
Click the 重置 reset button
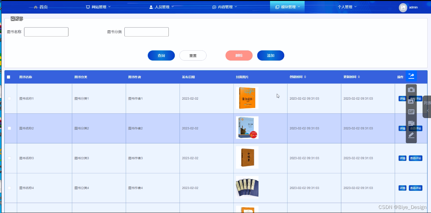[x=193, y=56]
